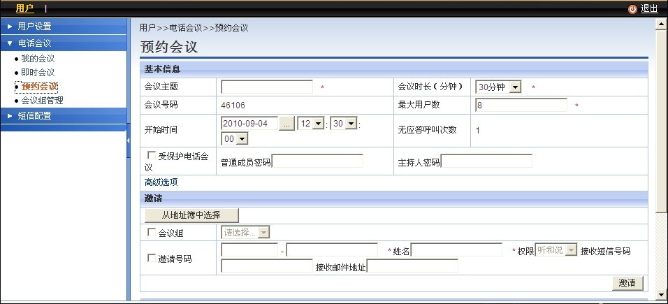Enable the 受保护电话会议 checkbox

pyautogui.click(x=150, y=157)
